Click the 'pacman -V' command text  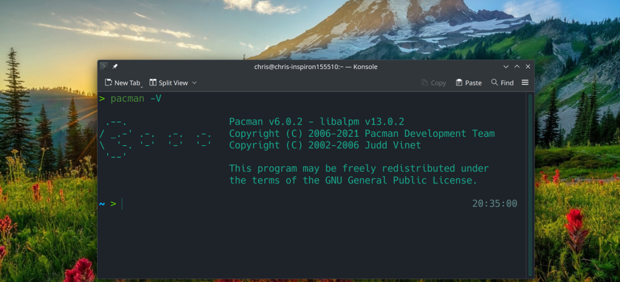click(x=136, y=99)
